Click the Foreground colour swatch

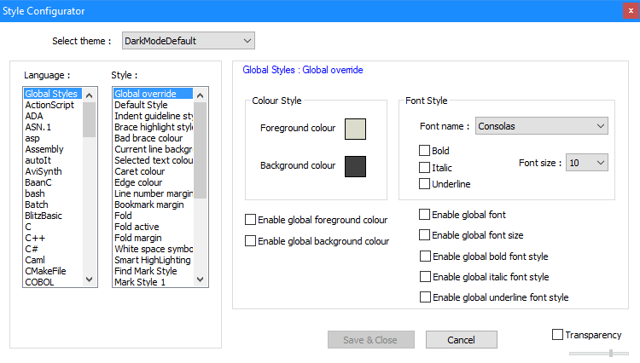(x=355, y=129)
